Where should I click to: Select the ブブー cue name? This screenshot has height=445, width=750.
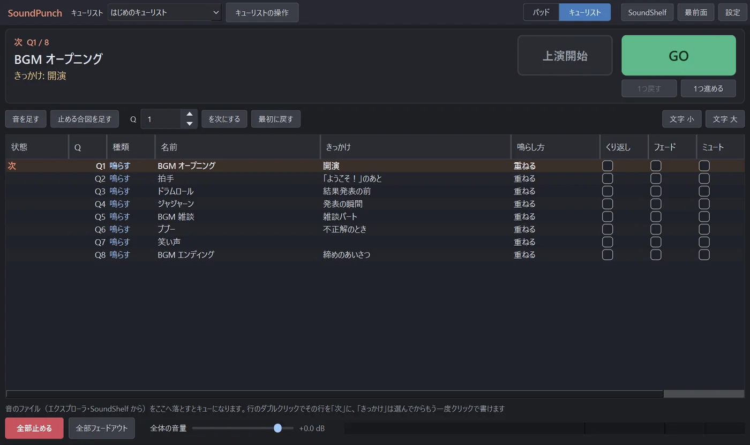click(x=167, y=229)
